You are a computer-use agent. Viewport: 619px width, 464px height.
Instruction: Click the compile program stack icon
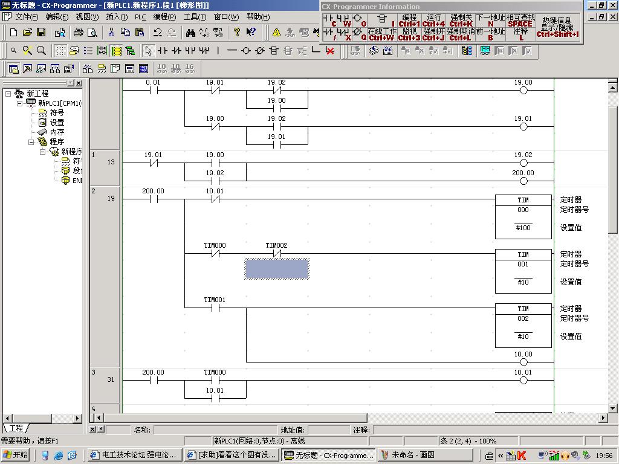pos(374,51)
